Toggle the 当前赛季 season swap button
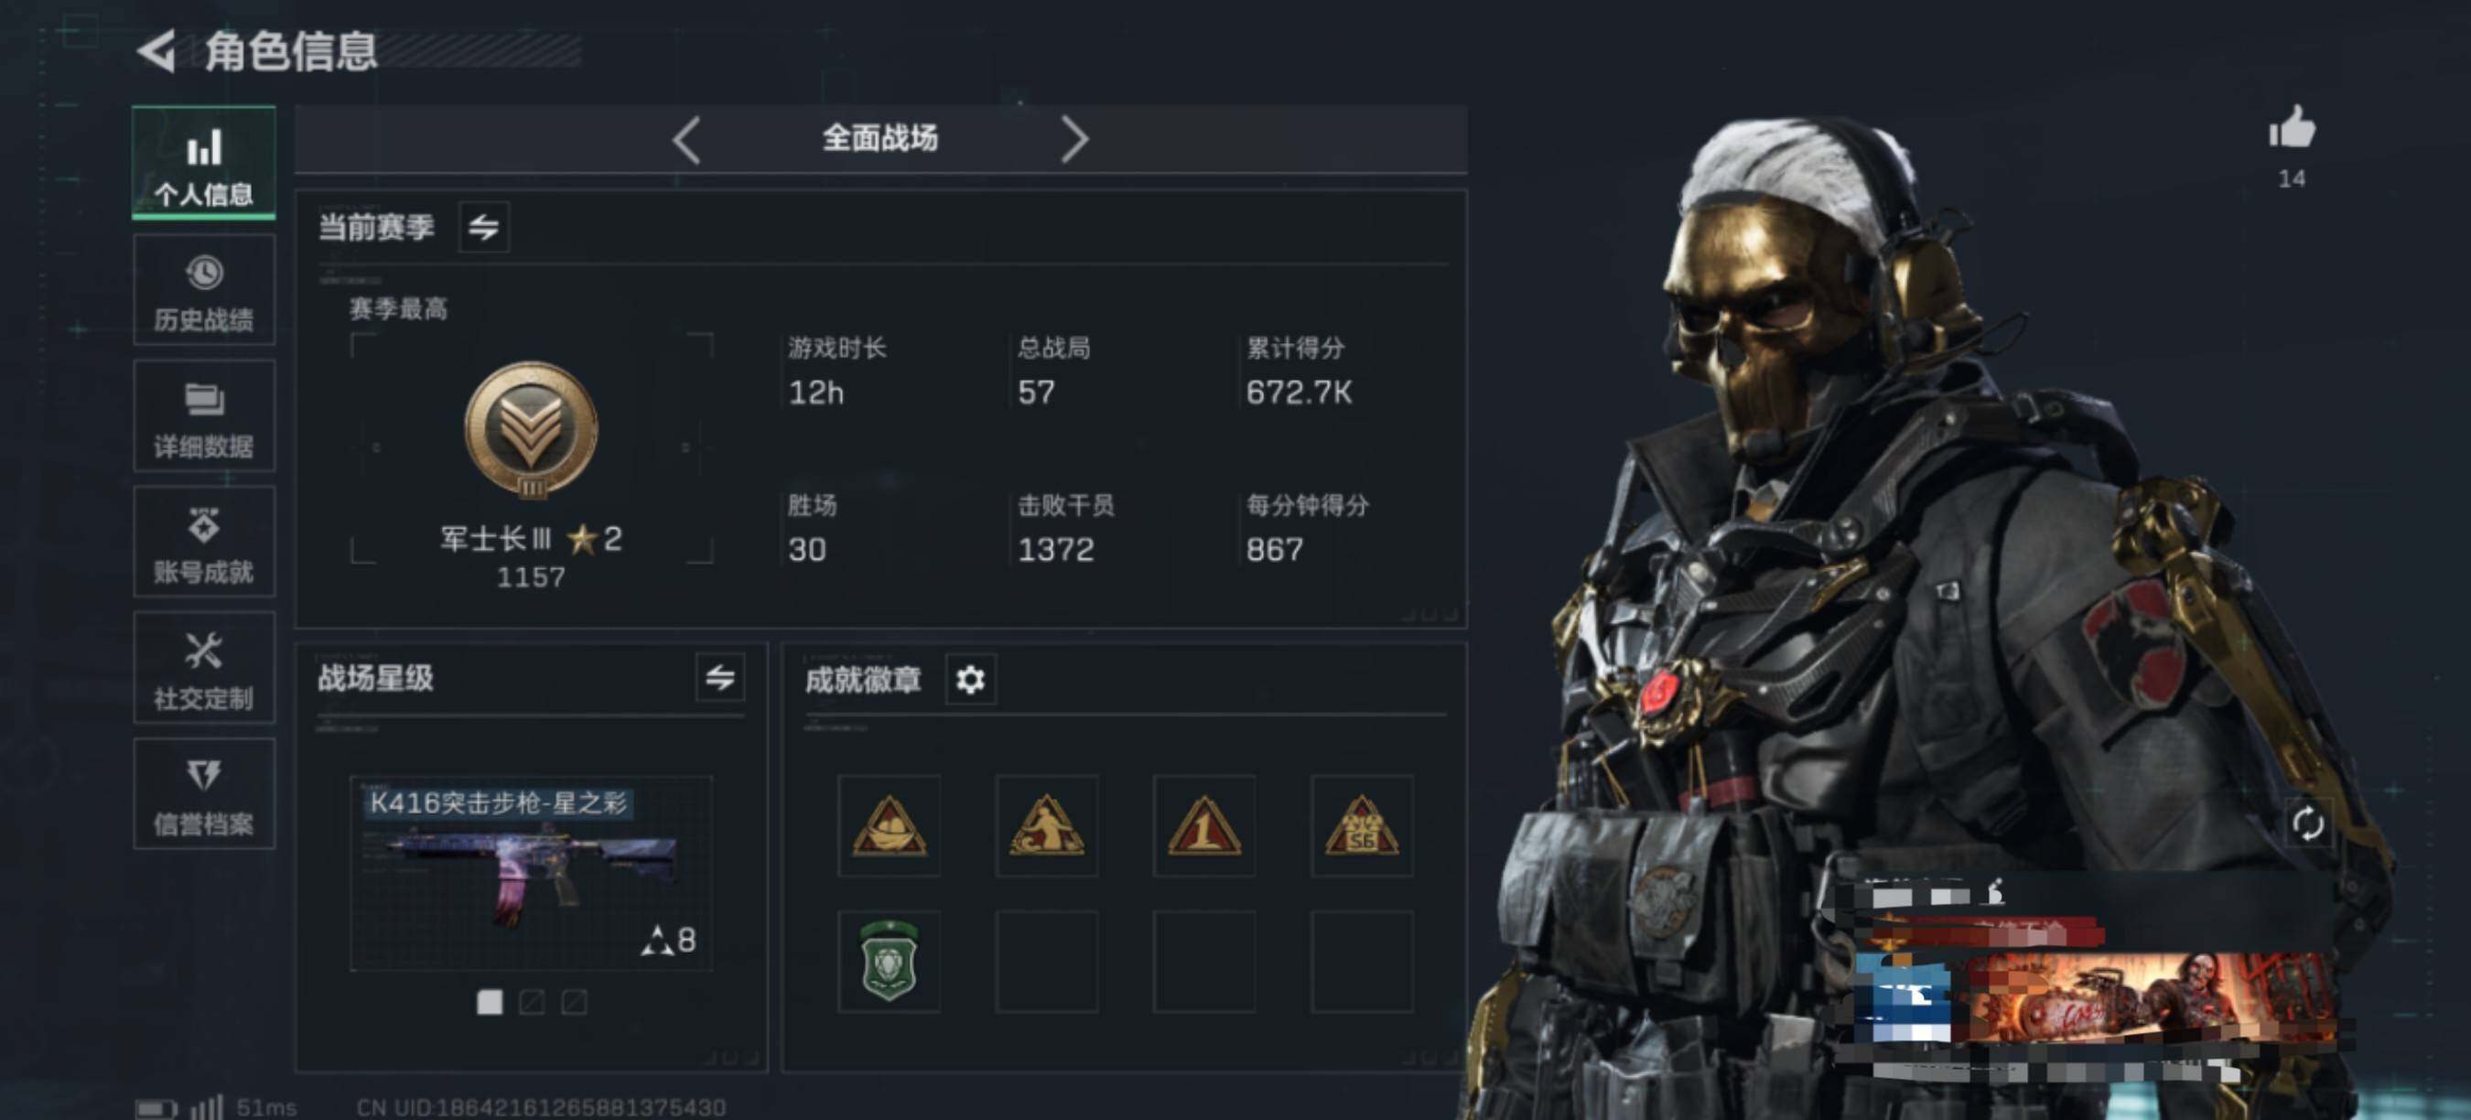 click(x=483, y=227)
